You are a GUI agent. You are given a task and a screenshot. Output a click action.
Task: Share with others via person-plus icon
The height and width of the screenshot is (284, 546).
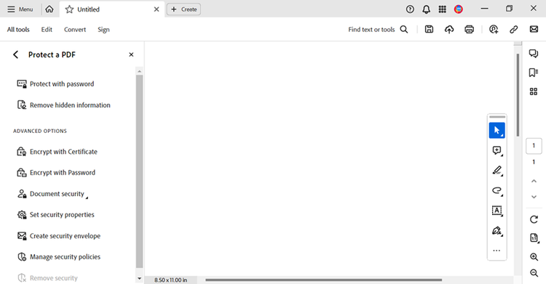coord(494,30)
